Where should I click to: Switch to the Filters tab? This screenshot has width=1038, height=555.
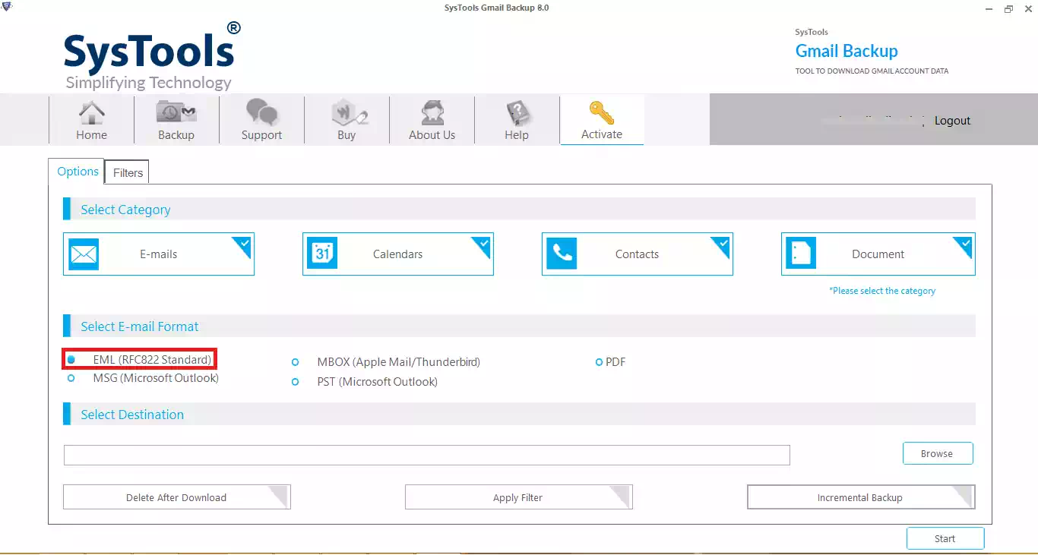click(128, 173)
